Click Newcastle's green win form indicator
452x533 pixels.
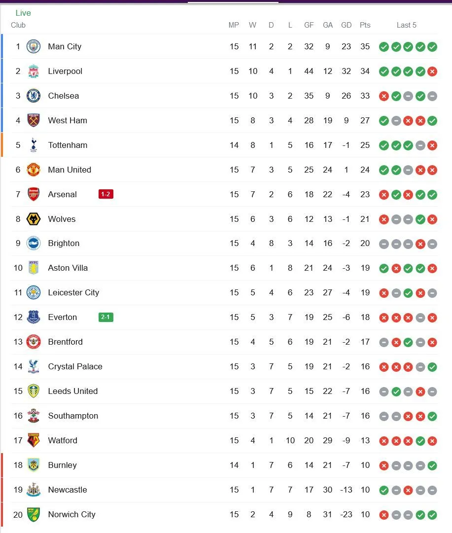tap(383, 490)
